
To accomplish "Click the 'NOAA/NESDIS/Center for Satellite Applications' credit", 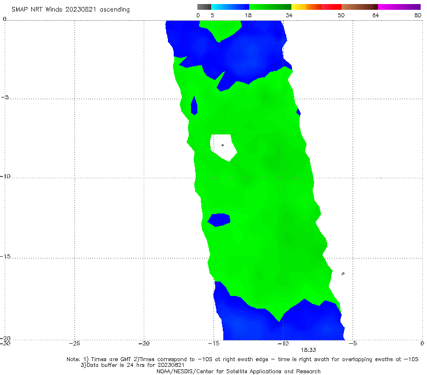I will coord(238,372).
